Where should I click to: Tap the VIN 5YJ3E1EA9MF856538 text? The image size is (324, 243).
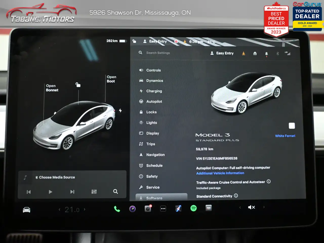(217, 158)
